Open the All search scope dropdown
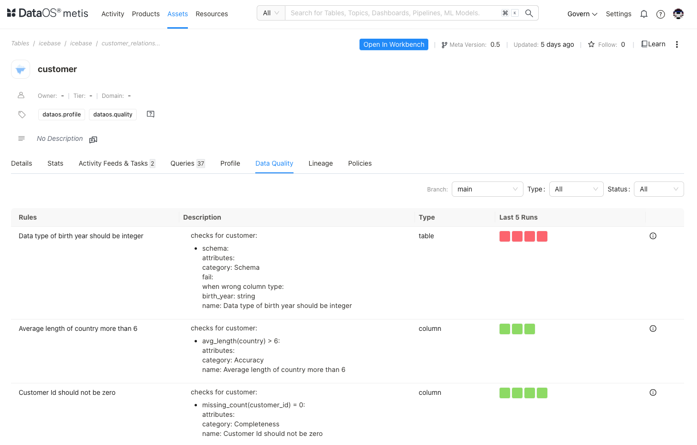 [x=271, y=13]
